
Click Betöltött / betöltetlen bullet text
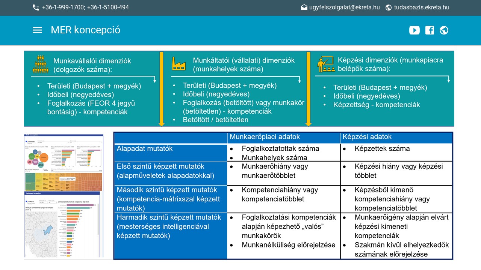point(216,120)
